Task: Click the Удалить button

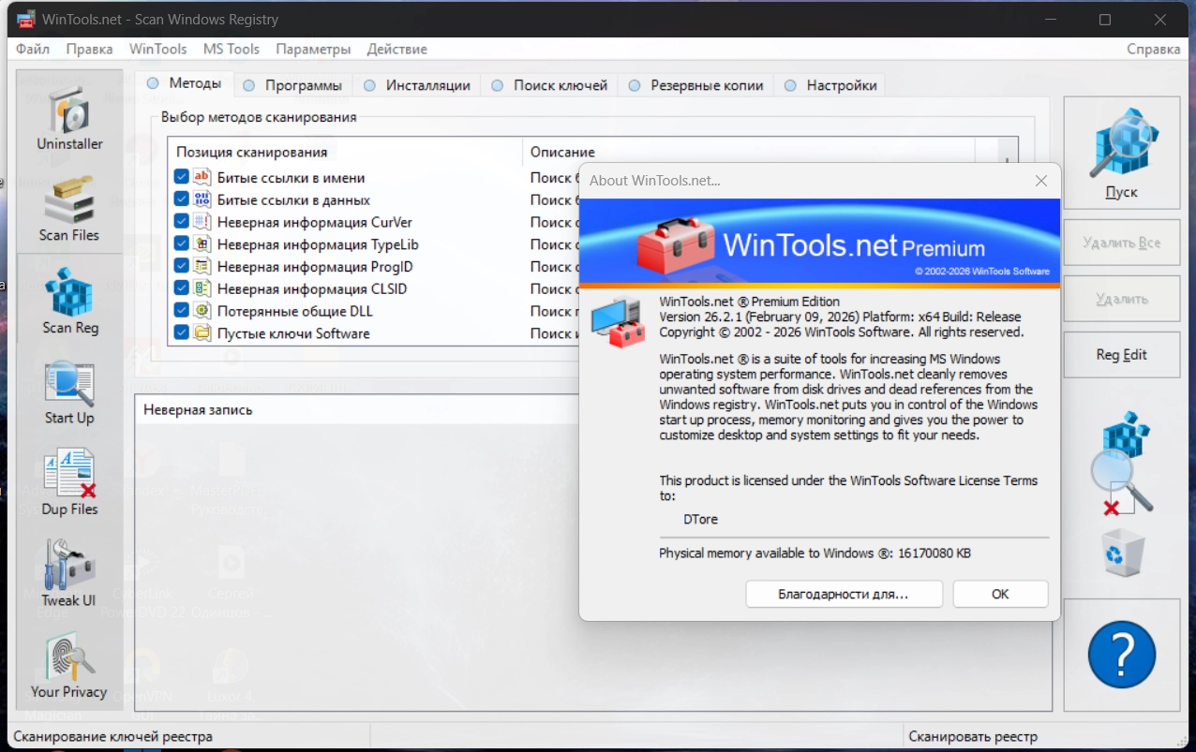Action: pos(1122,299)
